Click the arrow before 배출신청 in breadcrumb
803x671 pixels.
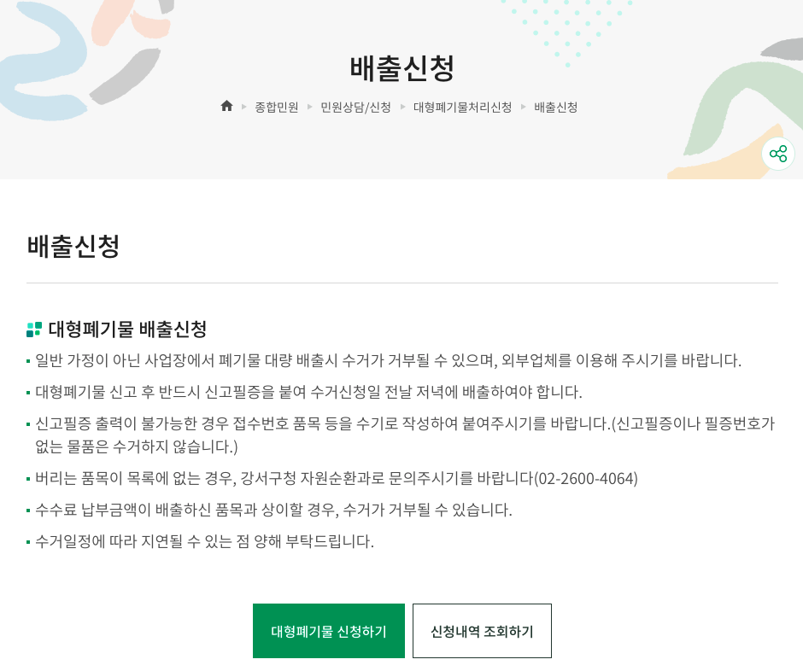pyautogui.click(x=522, y=107)
